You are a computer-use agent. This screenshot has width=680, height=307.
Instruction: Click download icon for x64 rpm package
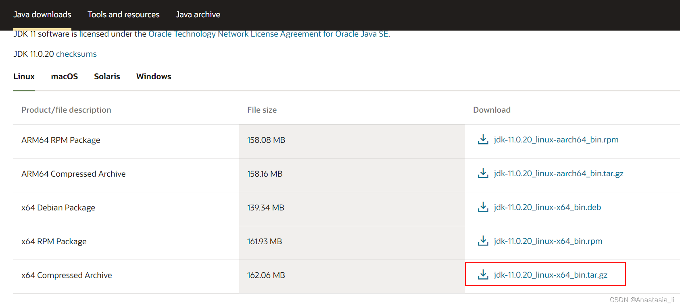click(x=483, y=241)
